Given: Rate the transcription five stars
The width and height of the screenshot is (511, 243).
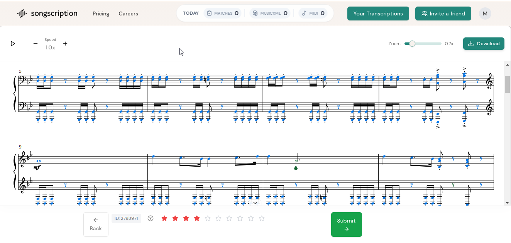Looking at the screenshot, I should [208, 218].
